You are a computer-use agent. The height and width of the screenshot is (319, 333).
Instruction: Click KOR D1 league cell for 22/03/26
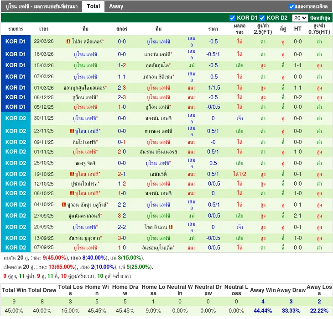16,42
